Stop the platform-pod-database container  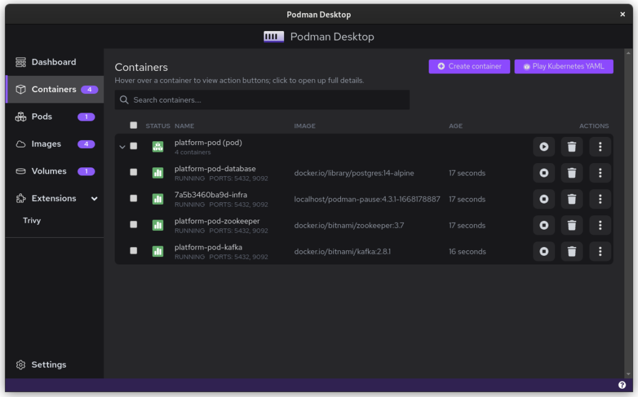[x=544, y=173]
